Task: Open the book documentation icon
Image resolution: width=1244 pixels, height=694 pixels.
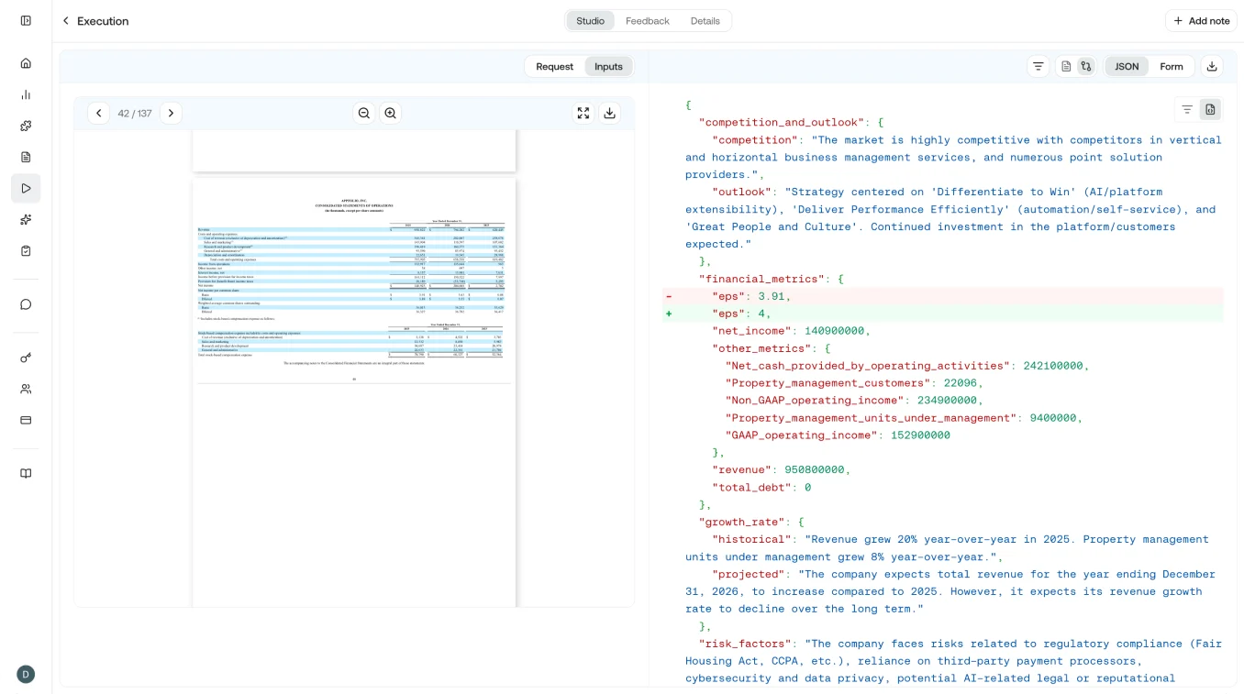Action: [26, 473]
